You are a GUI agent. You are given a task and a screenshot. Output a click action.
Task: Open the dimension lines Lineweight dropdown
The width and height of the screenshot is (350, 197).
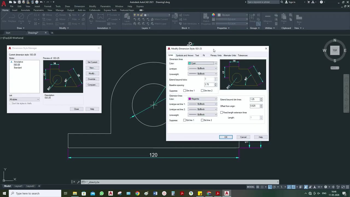pos(203,74)
